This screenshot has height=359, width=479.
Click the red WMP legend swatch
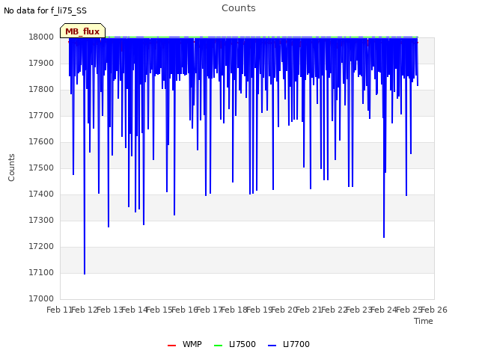[171, 346]
